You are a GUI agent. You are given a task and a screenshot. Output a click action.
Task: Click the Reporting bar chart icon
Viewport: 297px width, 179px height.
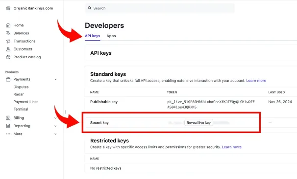(x=8, y=126)
